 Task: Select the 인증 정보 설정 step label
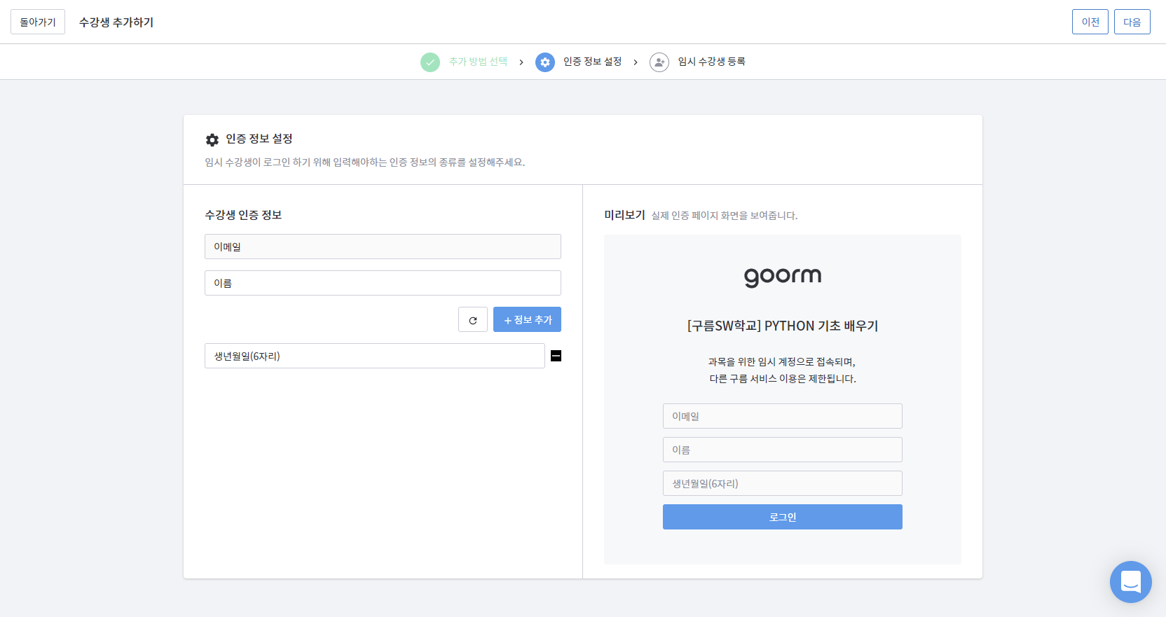pos(592,62)
